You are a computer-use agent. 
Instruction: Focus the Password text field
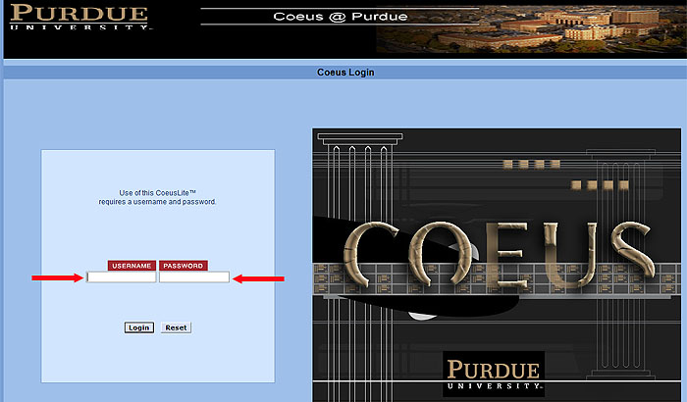(194, 277)
